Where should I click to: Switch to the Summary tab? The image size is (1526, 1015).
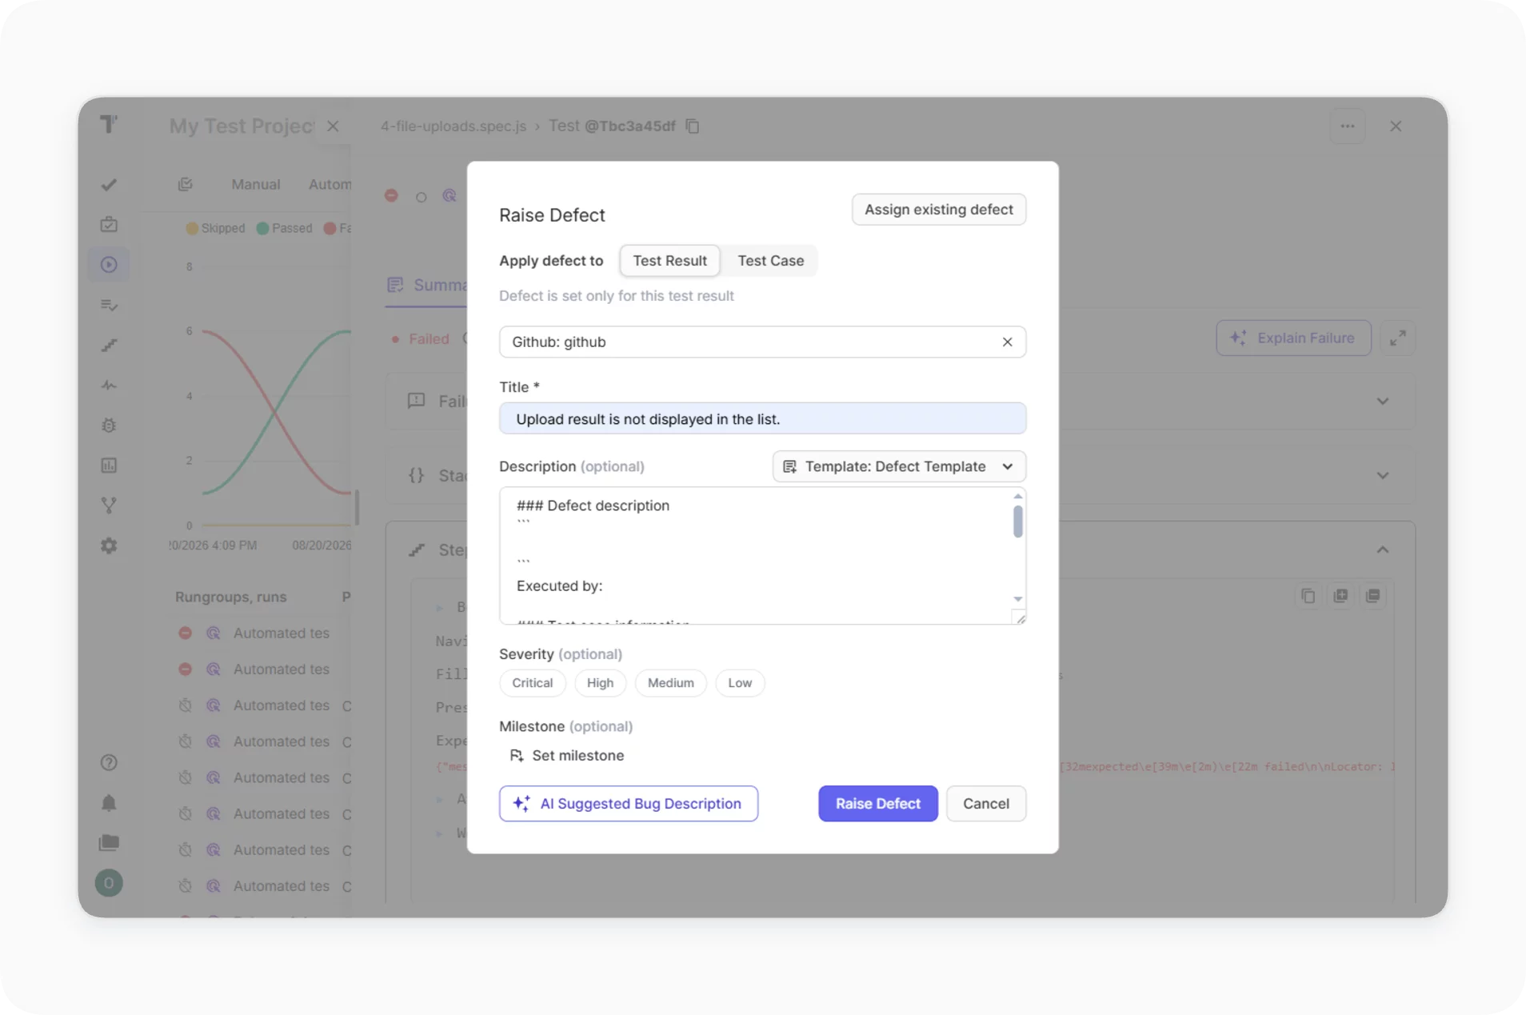click(427, 285)
